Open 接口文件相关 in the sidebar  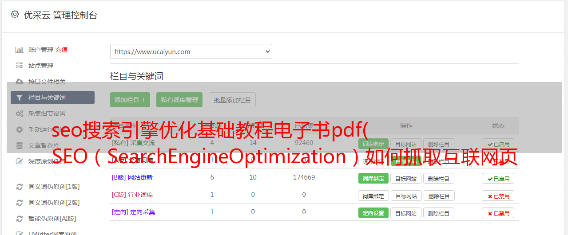[x=47, y=82]
